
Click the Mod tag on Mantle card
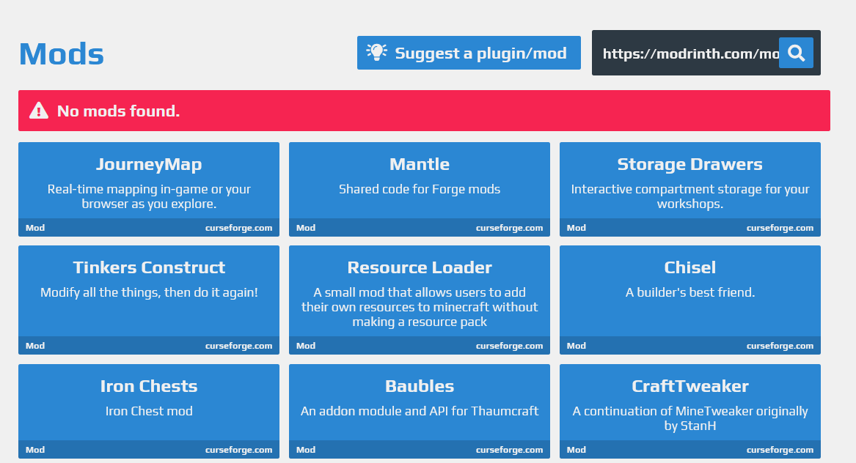pyautogui.click(x=306, y=228)
